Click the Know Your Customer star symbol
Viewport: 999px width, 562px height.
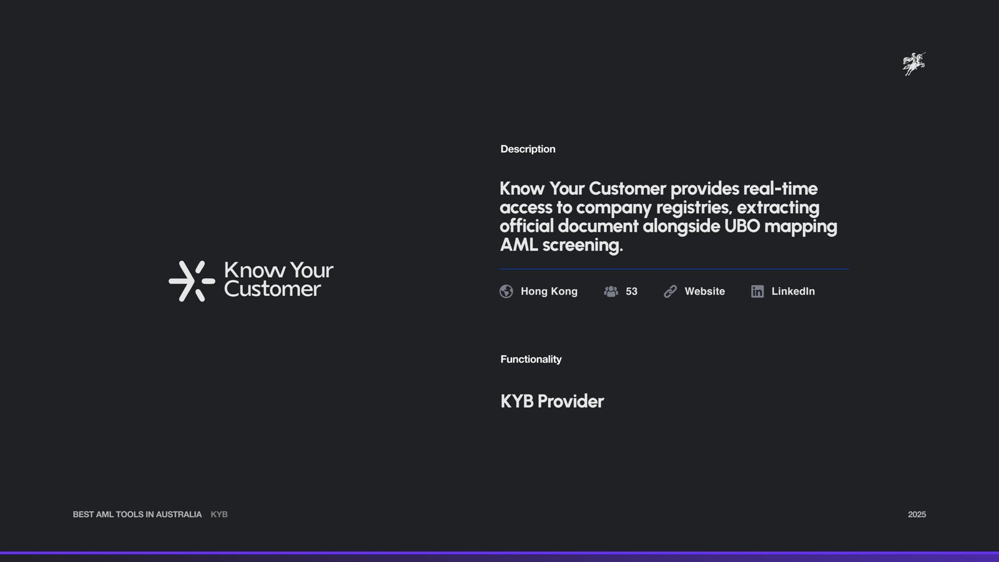(192, 281)
